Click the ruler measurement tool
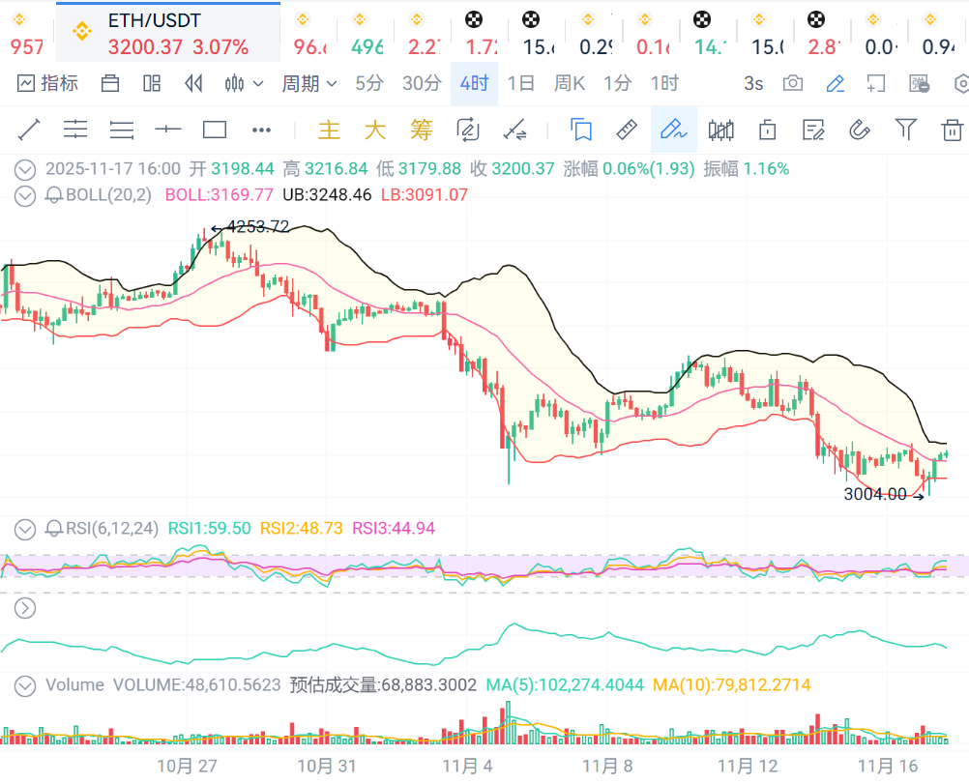The height and width of the screenshot is (784, 969). [x=627, y=130]
